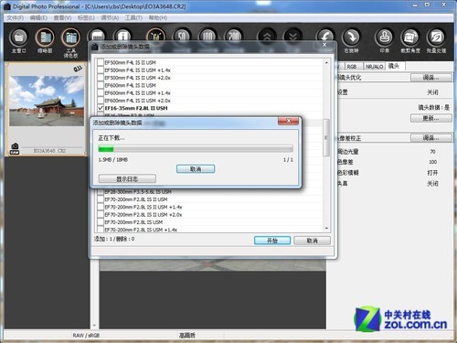Viewport: 457px width, 343px height.
Task: Uncheck EF16-35mm F2.8L II USM lens
Action: click(x=101, y=108)
